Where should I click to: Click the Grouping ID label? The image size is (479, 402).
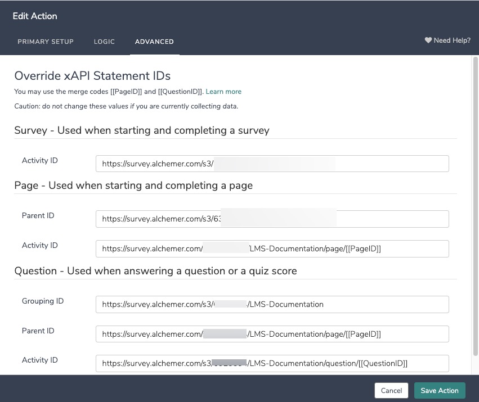pos(43,301)
